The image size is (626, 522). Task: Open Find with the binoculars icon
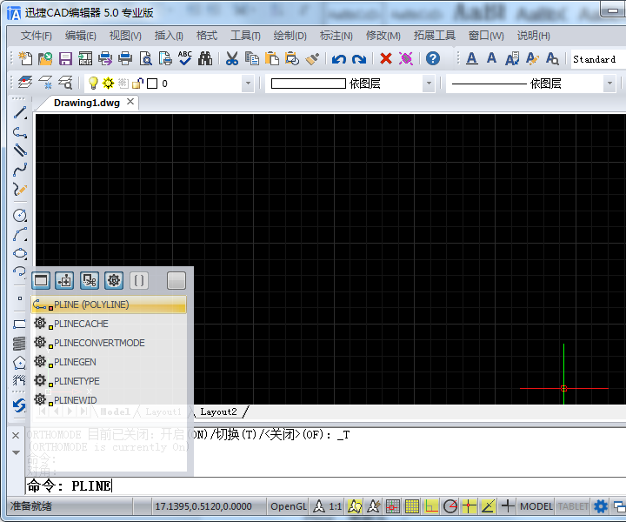pos(205,58)
